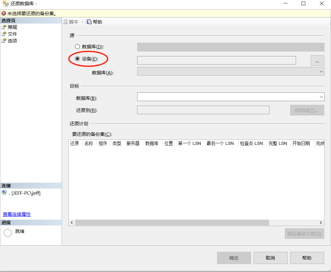The height and width of the screenshot is (272, 331).
Task: Click the 文件 page icon
Action: click(4, 34)
